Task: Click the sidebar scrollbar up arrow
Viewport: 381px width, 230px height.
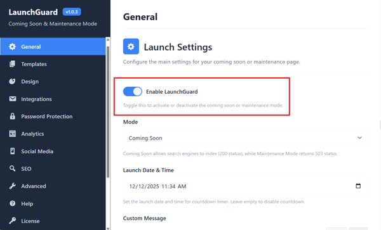Action: 108,39
